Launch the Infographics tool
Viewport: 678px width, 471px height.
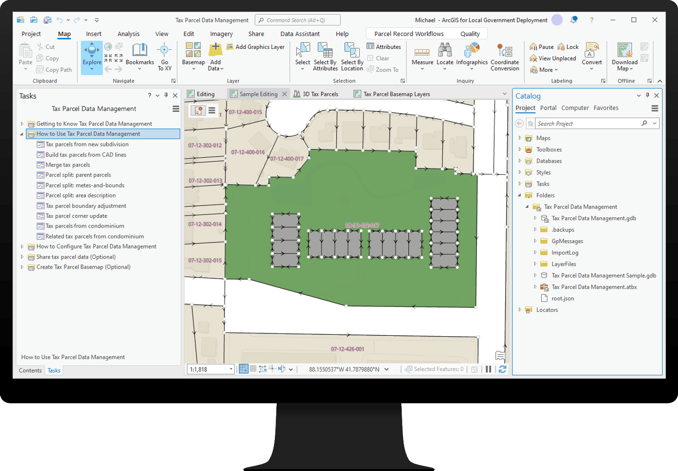(x=472, y=57)
